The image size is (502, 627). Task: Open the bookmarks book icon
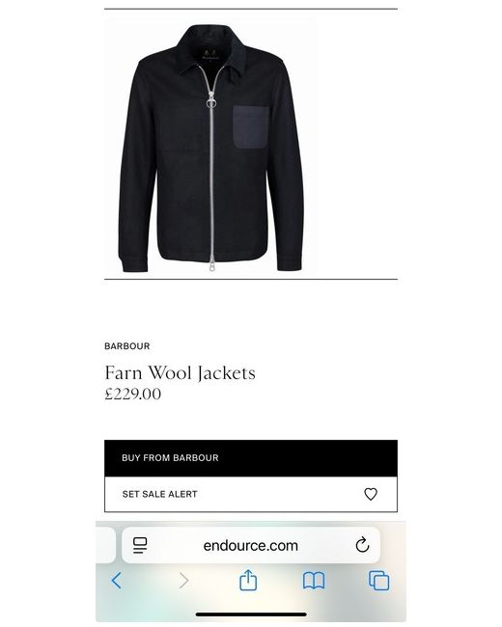pyautogui.click(x=314, y=581)
